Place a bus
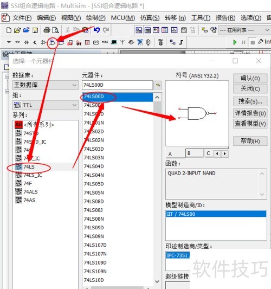The image size is (271, 289). (181, 42)
